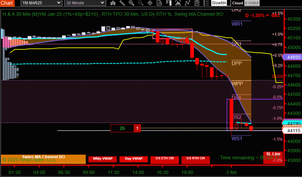Screen dimensions: 302x177
Task: Select the drawing tools pencil icon
Action: tap(122, 3)
